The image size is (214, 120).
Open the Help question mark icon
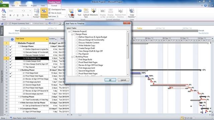205,6
